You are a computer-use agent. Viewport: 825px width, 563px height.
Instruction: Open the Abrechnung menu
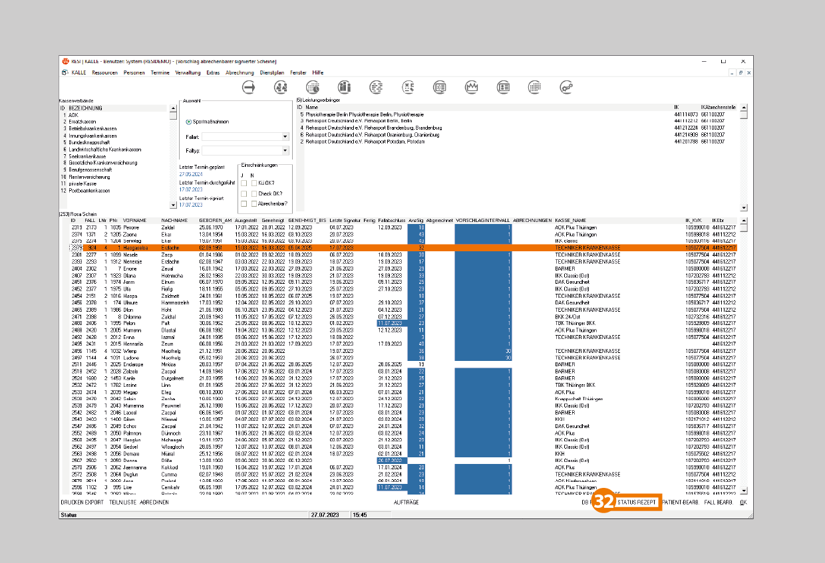(x=240, y=72)
